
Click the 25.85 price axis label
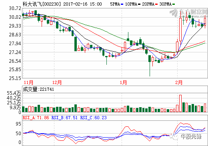[x=15, y=70]
